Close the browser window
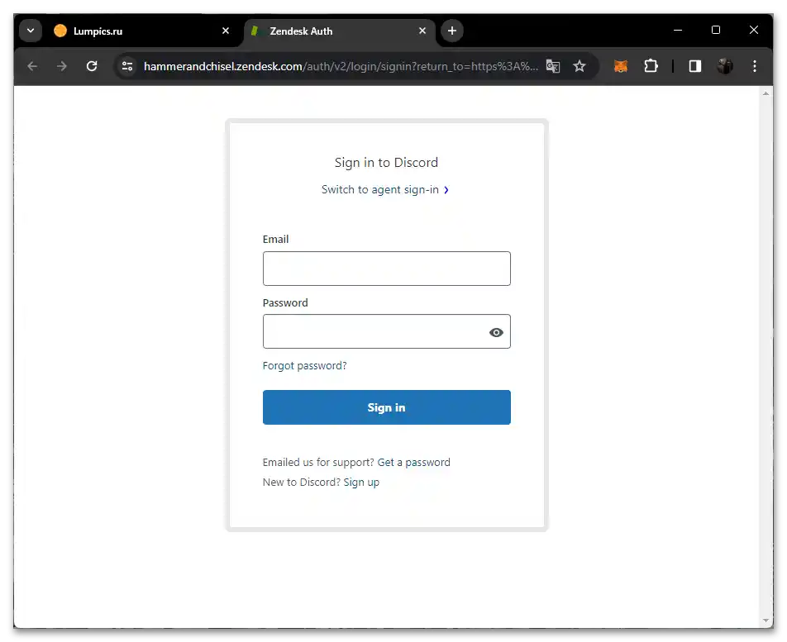 click(x=753, y=30)
